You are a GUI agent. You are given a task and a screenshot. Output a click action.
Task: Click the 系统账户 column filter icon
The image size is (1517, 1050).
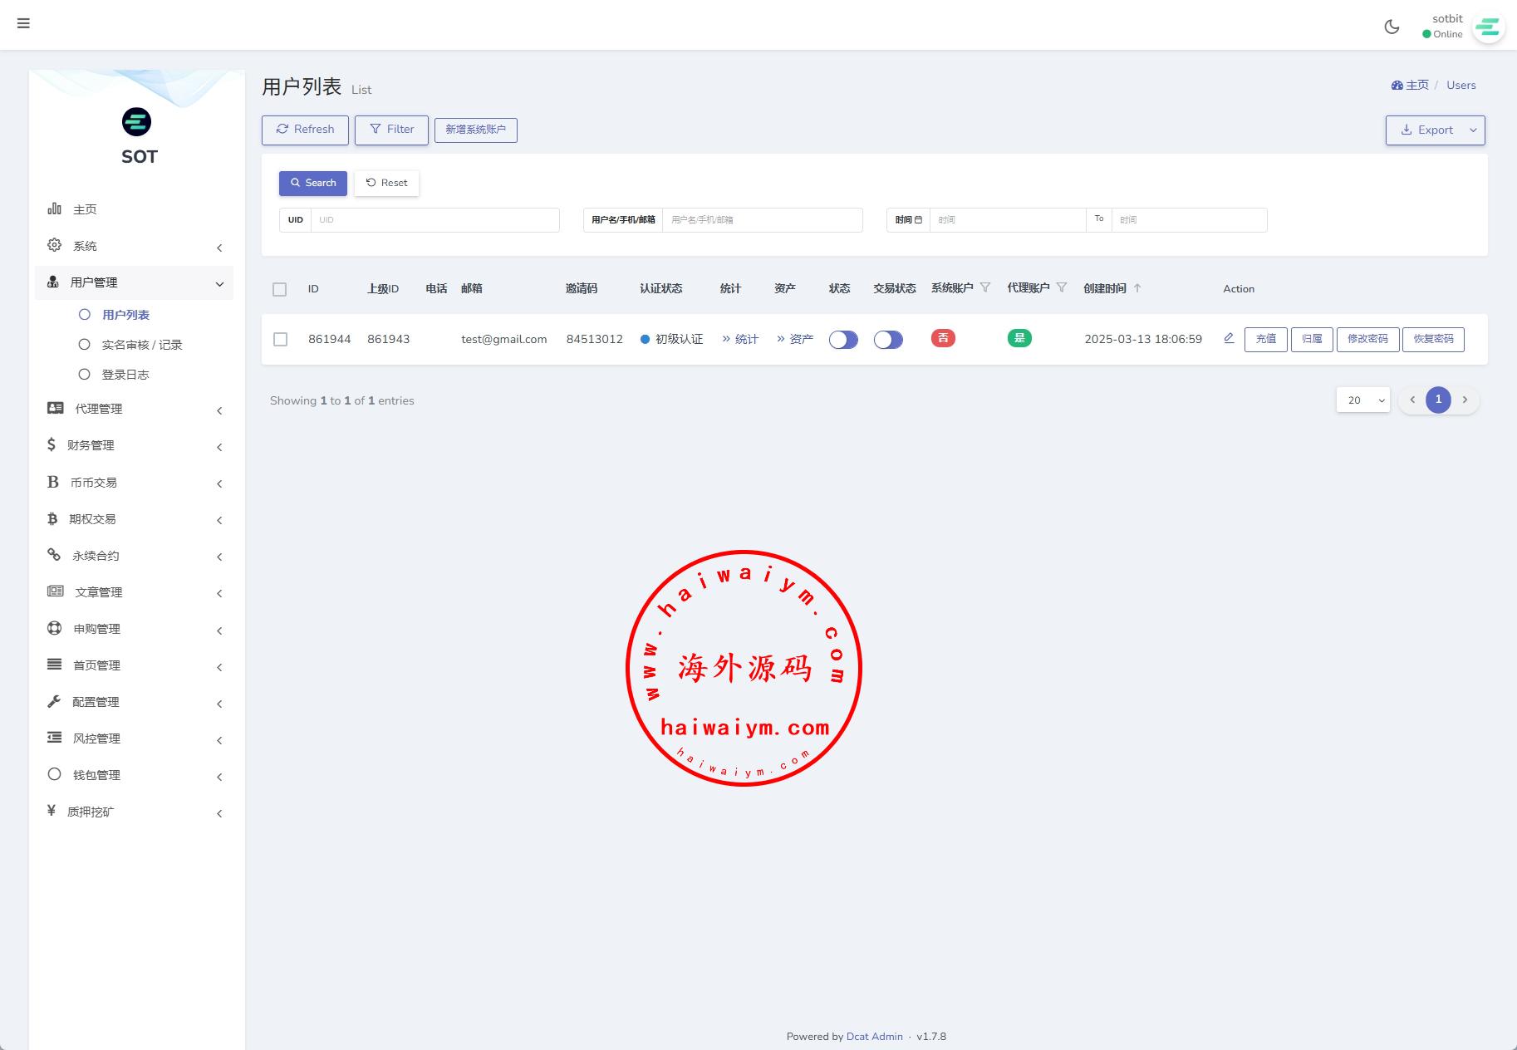point(985,287)
